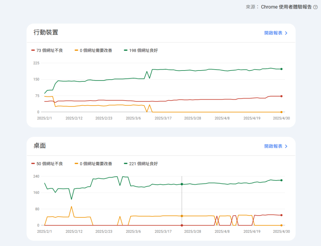Click the 2025/4/30 date label on the 桌面 chart
The width and height of the screenshot is (321, 246).
(282, 231)
